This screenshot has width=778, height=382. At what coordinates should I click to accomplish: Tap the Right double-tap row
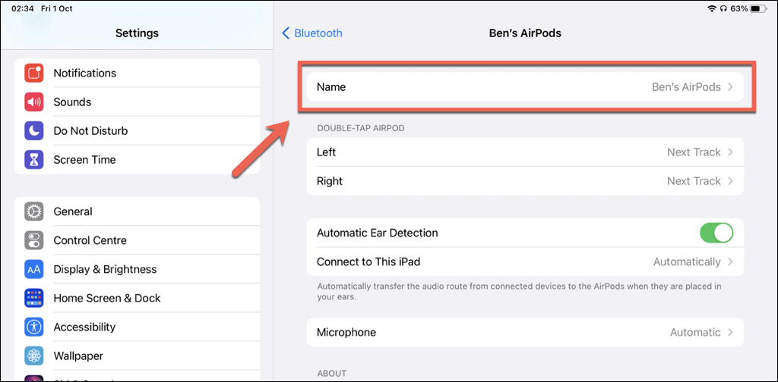pyautogui.click(x=525, y=181)
